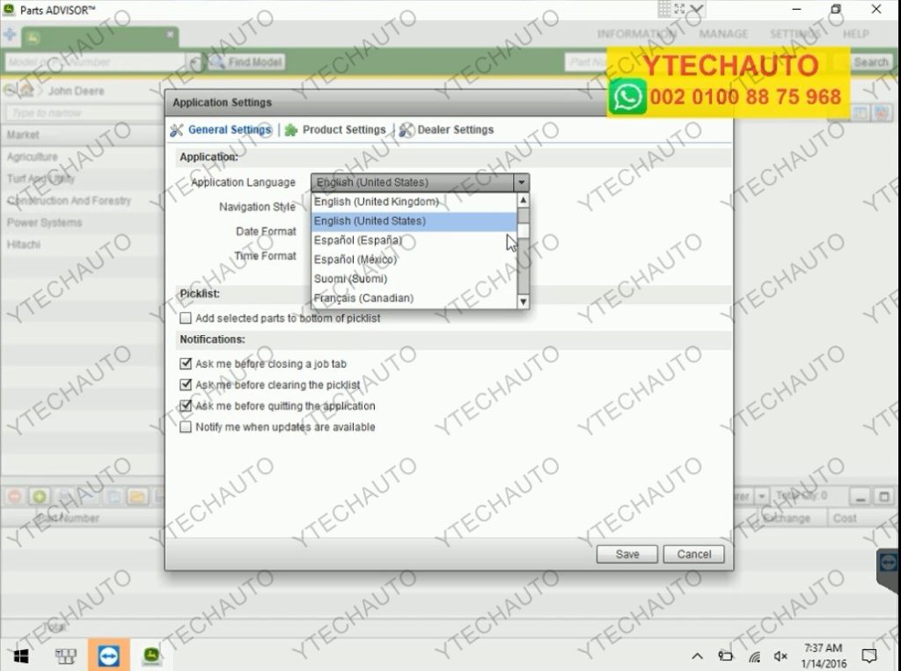Click the home icon in the breadcrumb
This screenshot has width=901, height=671.
pyautogui.click(x=26, y=91)
